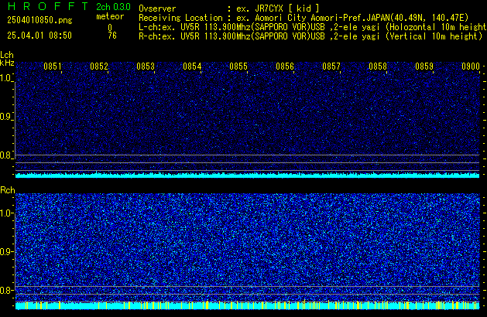The height and width of the screenshot is (317, 487).
Task: Select the 0853 time marker
Action: point(146,66)
